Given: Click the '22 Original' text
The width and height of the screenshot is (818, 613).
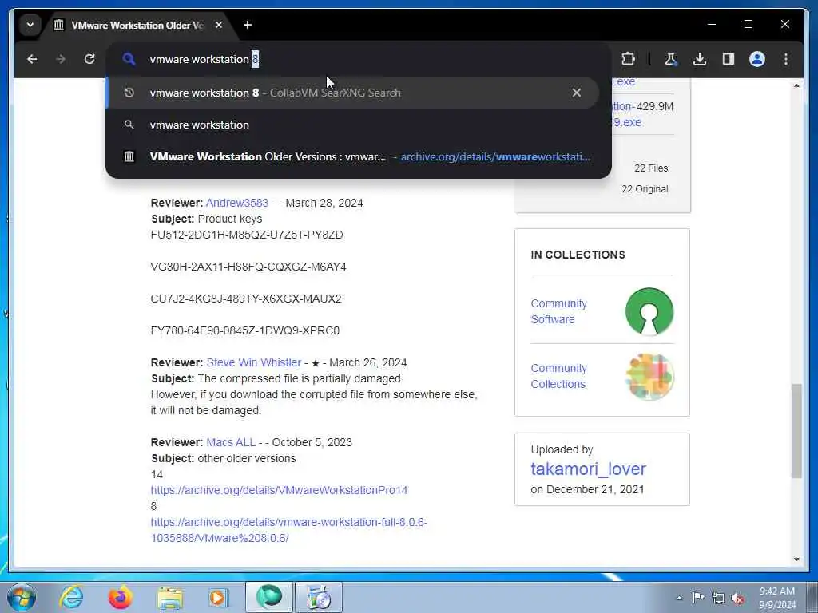Looking at the screenshot, I should coord(645,188).
